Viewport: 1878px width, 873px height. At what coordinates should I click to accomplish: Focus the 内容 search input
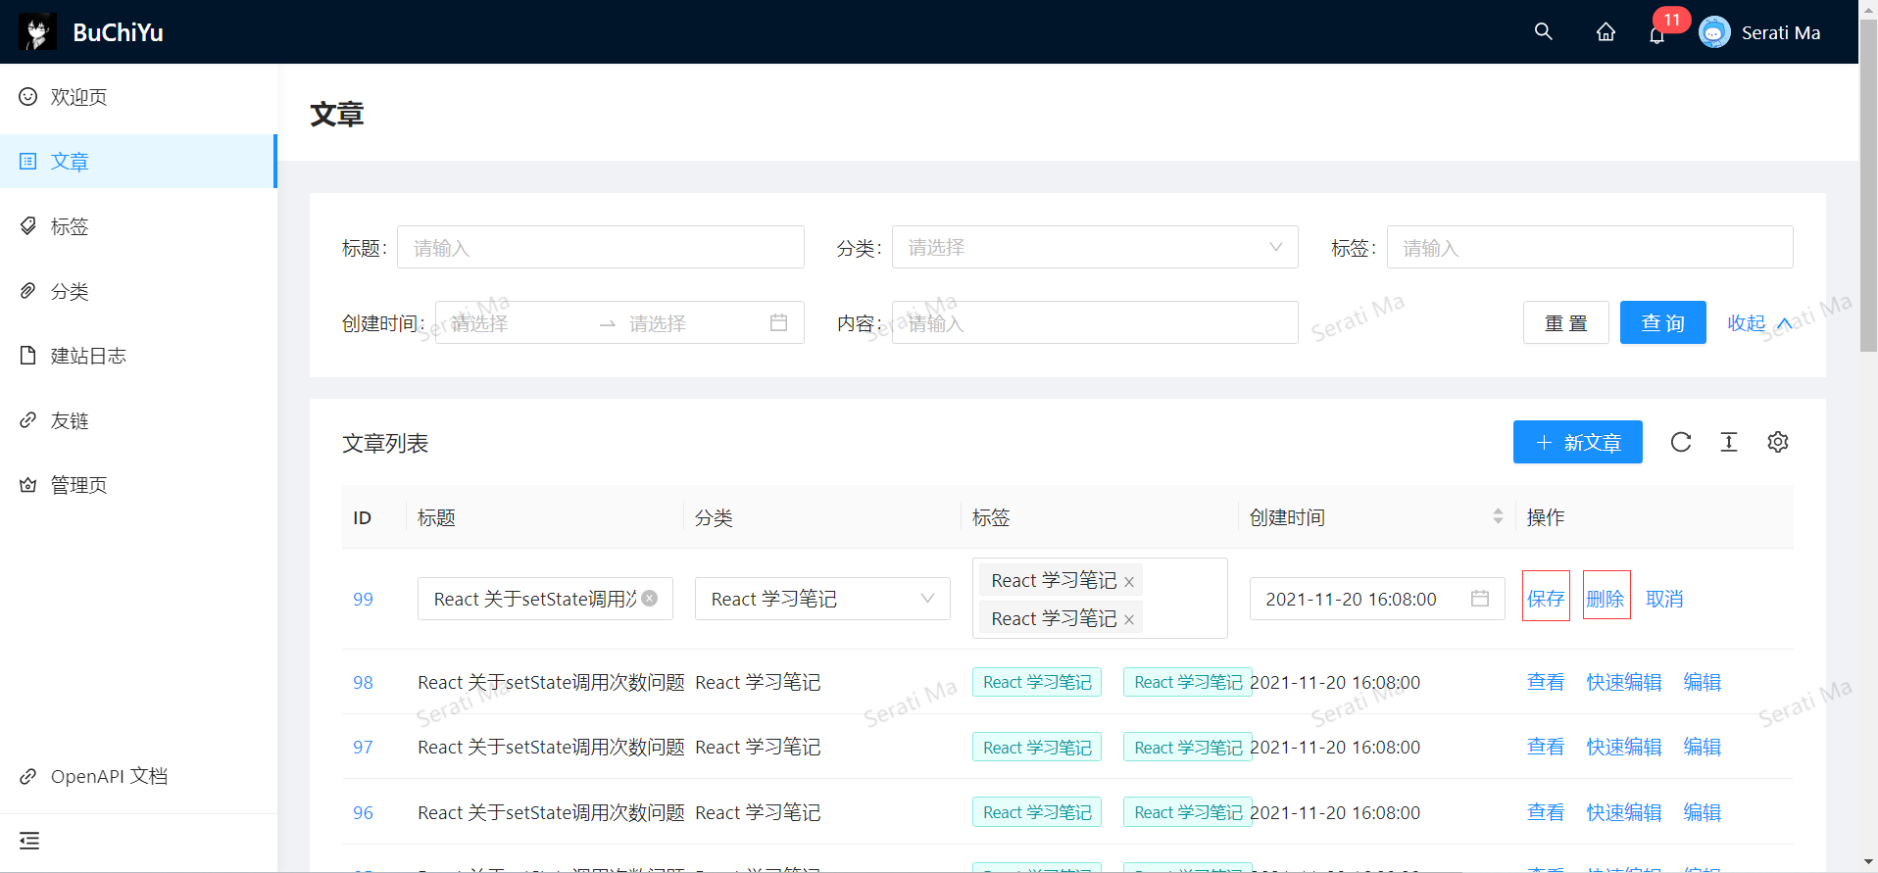click(x=1095, y=322)
